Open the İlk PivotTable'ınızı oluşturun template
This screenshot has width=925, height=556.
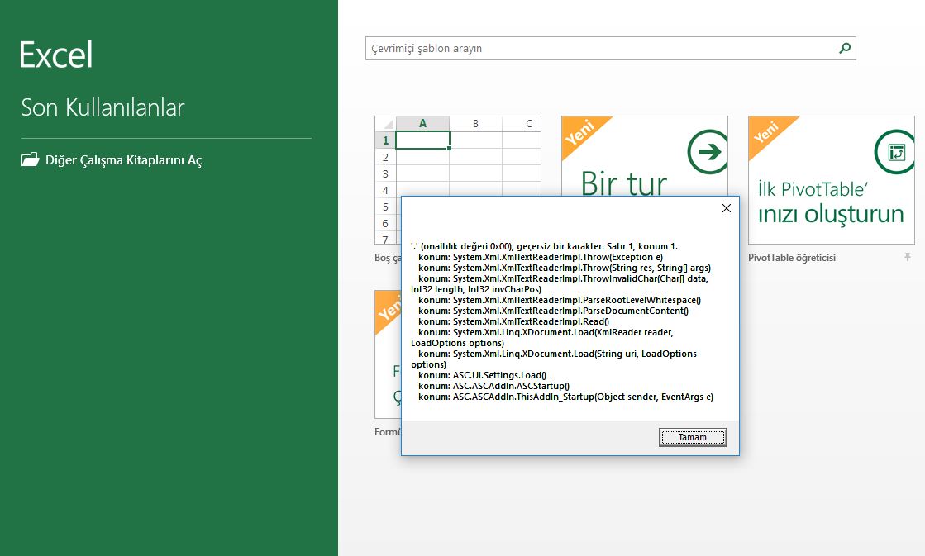pyautogui.click(x=832, y=180)
